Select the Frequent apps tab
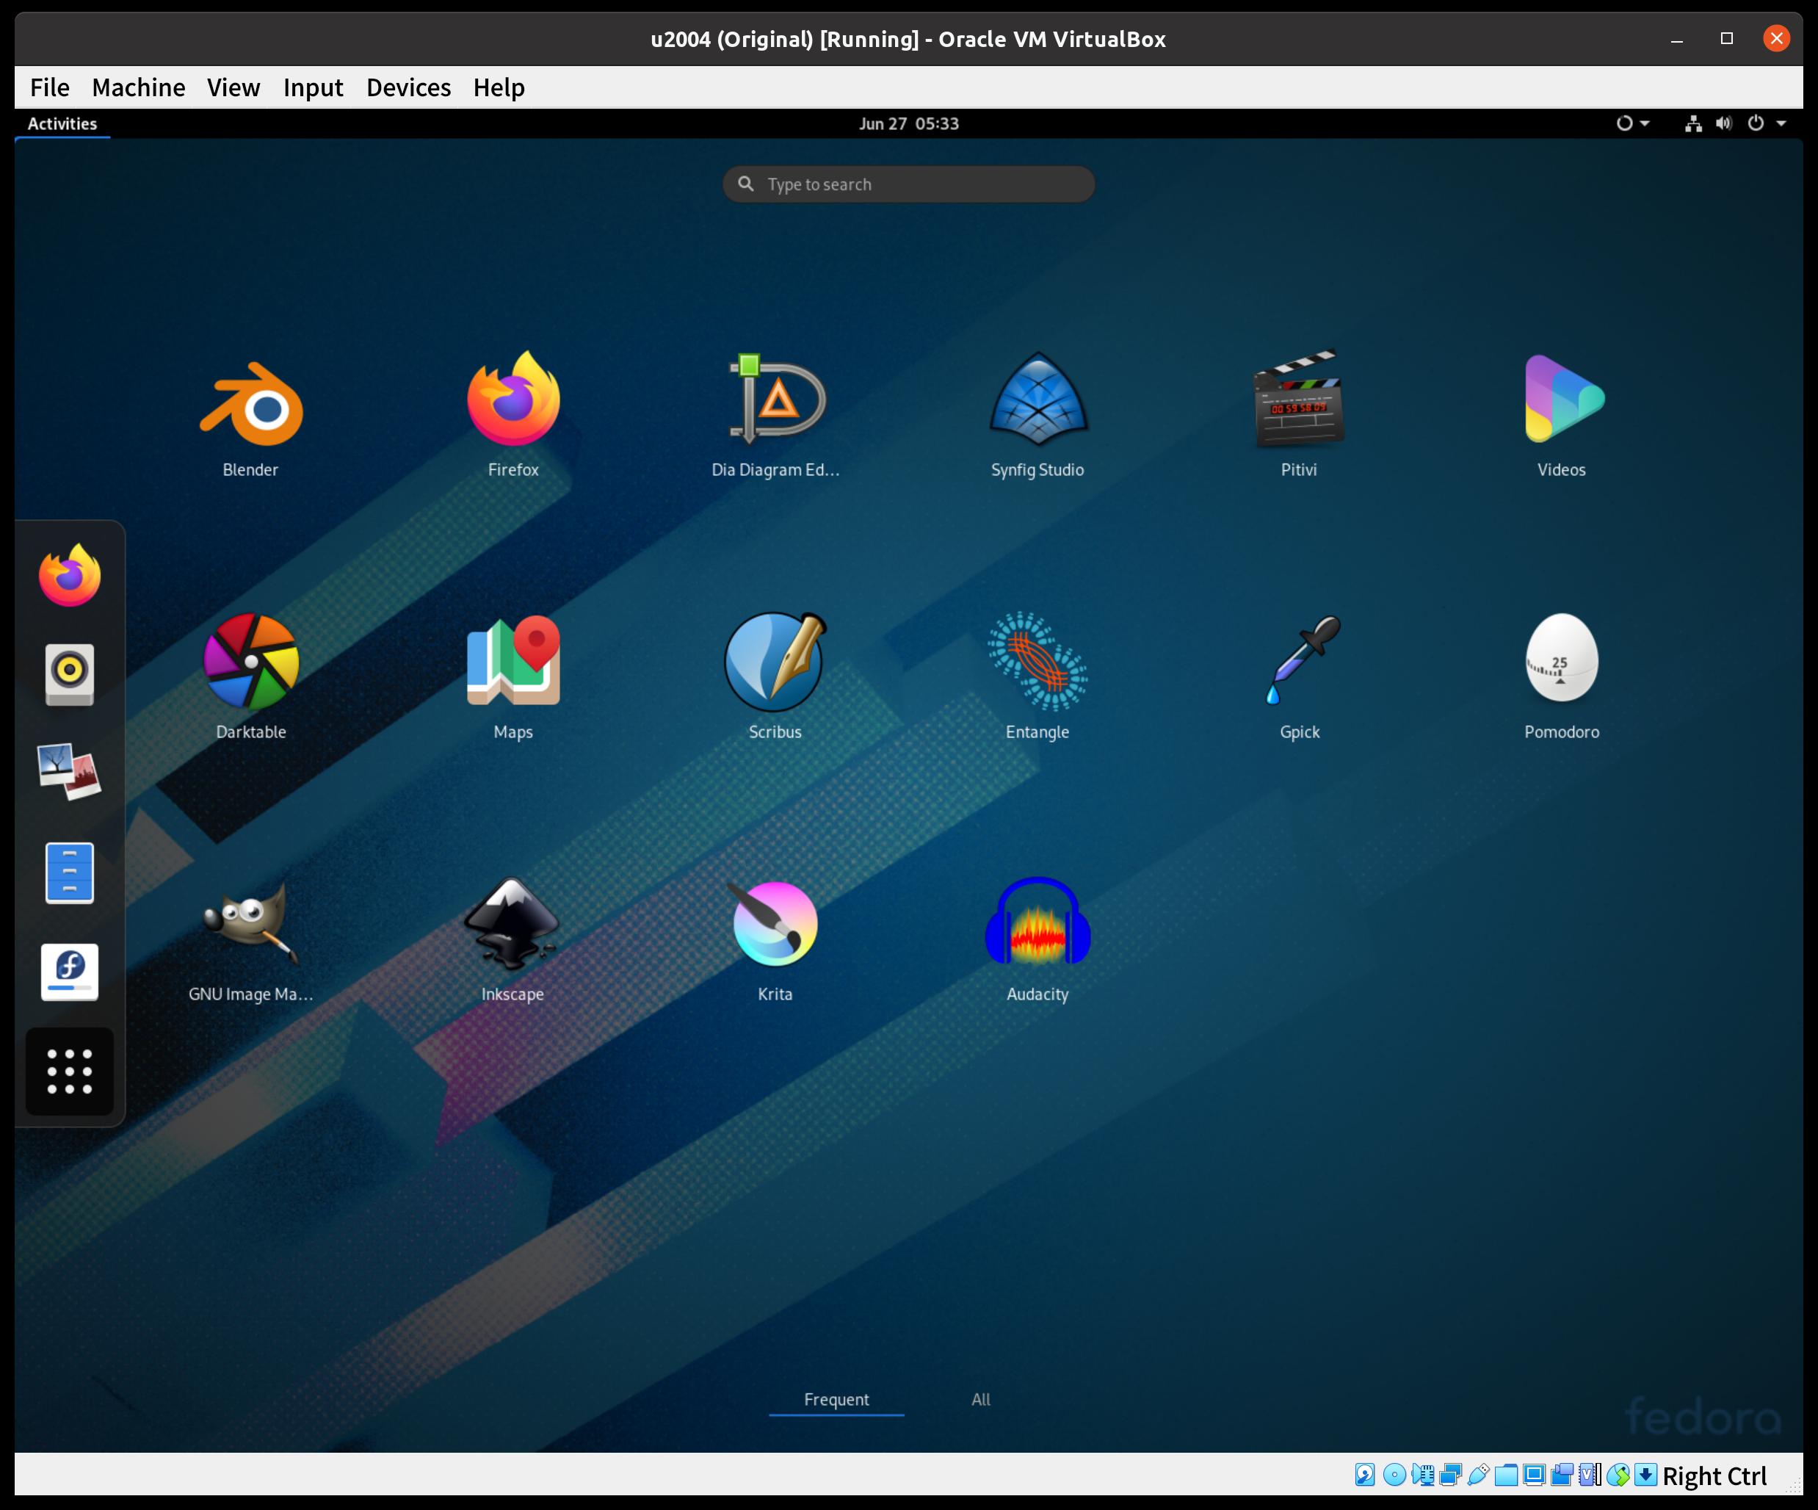Image resolution: width=1818 pixels, height=1510 pixels. [836, 1399]
